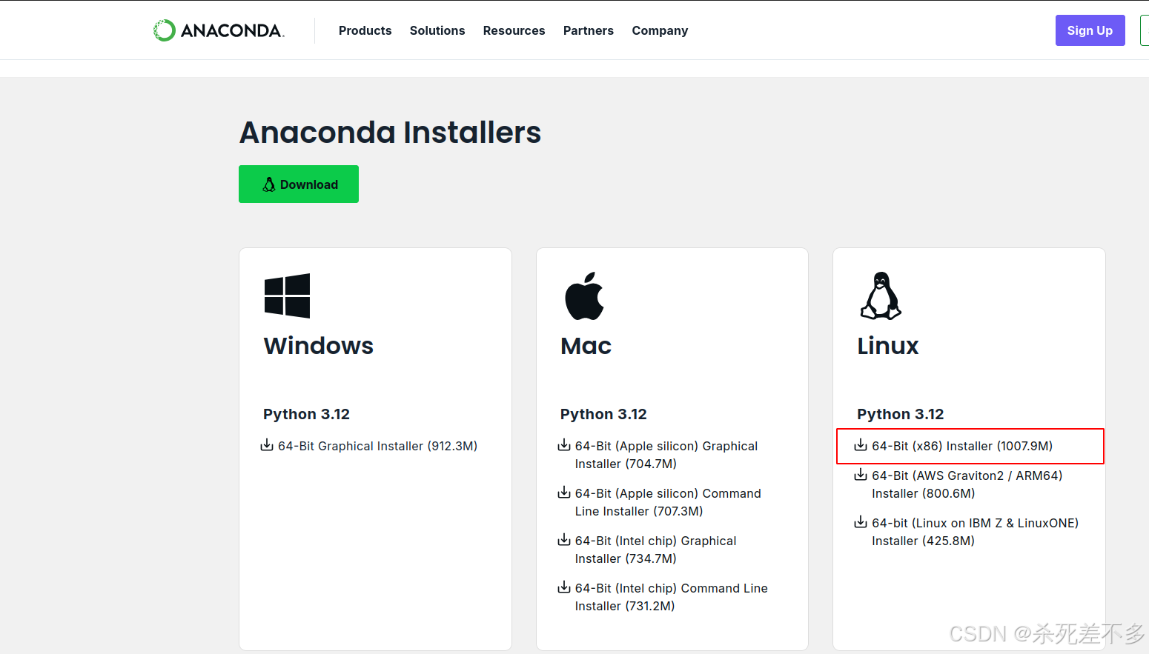
Task: Download Mac Intel chip Graphical Installer (734.7M)
Action: pos(647,550)
